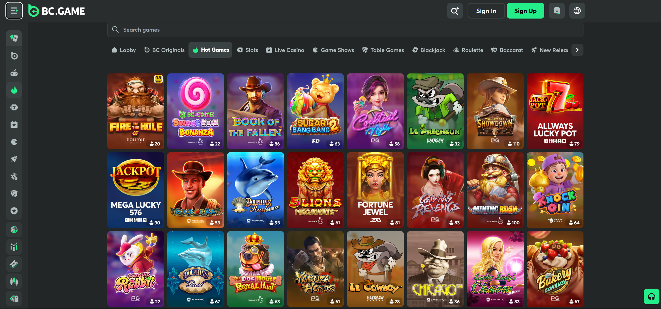Open Bakery Bonanza game
Viewport: 661px width, 309px height.
tap(555, 269)
